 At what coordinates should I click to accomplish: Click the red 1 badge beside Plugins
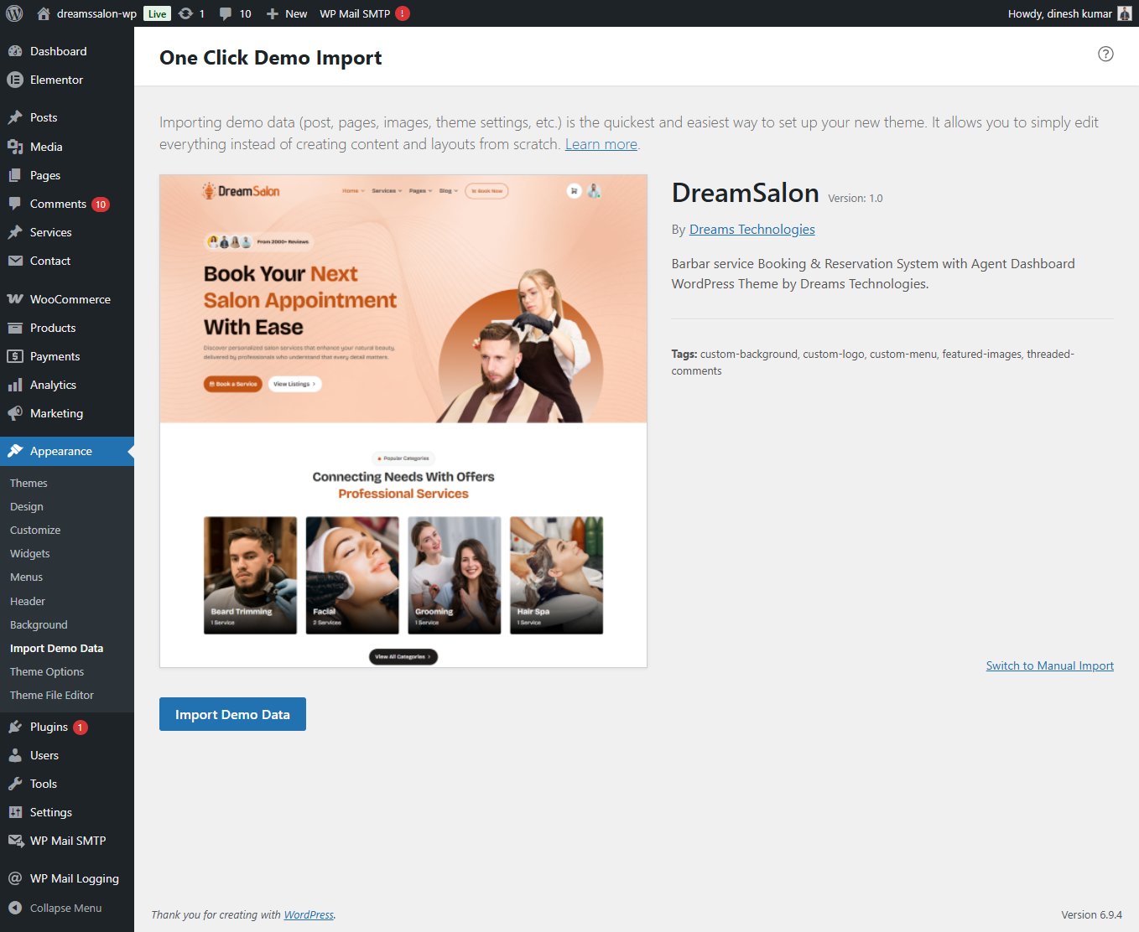pos(81,727)
